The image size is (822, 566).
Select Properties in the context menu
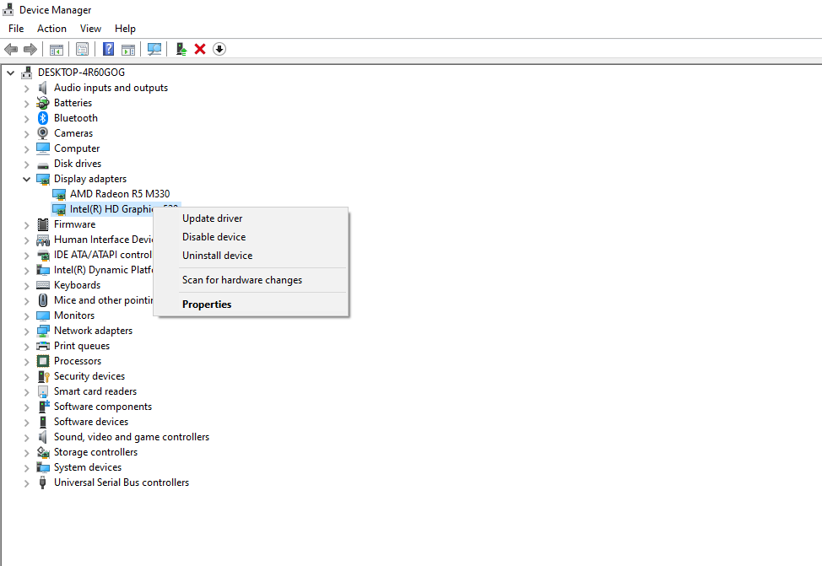207,304
